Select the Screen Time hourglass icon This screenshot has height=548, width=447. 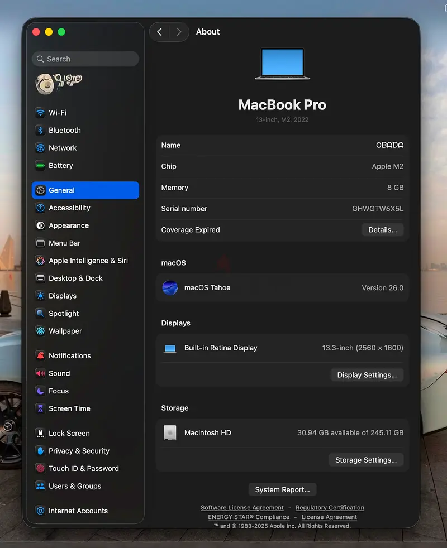point(41,408)
